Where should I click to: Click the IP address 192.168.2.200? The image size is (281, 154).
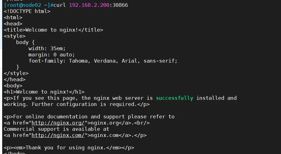(89, 5)
